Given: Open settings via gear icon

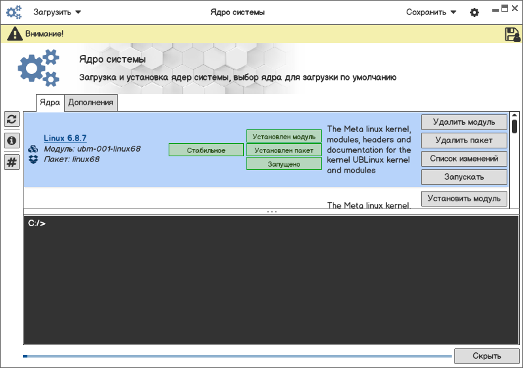Looking at the screenshot, I should tap(475, 12).
